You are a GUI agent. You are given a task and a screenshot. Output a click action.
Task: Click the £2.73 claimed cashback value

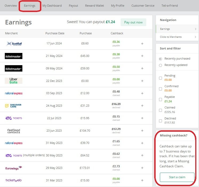(x=116, y=166)
